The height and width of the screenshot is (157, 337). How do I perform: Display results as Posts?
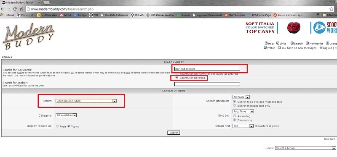pyautogui.click(x=57, y=126)
